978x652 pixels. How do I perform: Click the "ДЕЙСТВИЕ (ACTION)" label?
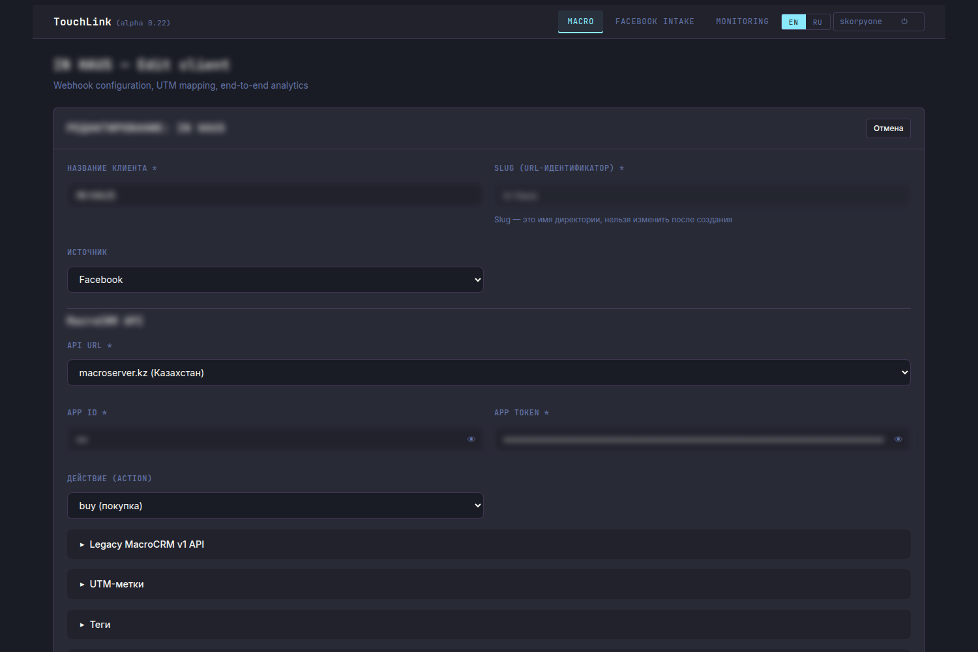[x=110, y=479]
